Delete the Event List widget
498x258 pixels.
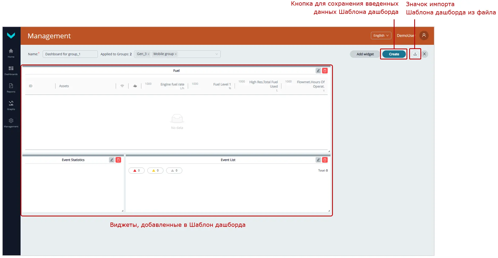(325, 160)
